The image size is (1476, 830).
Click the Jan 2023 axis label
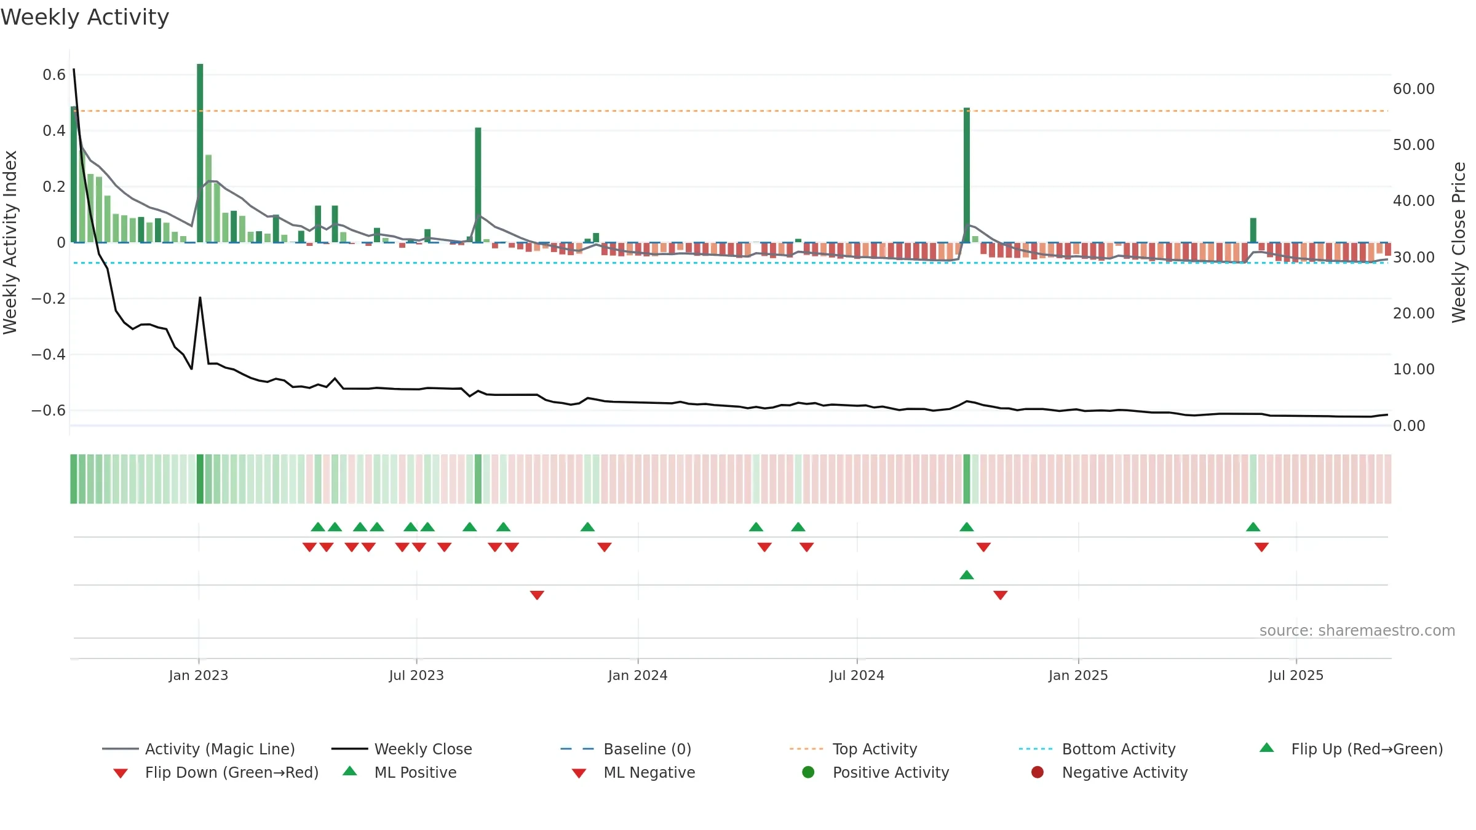point(199,675)
